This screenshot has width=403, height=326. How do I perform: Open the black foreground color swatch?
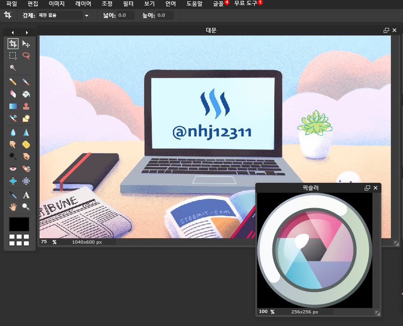pyautogui.click(x=19, y=224)
